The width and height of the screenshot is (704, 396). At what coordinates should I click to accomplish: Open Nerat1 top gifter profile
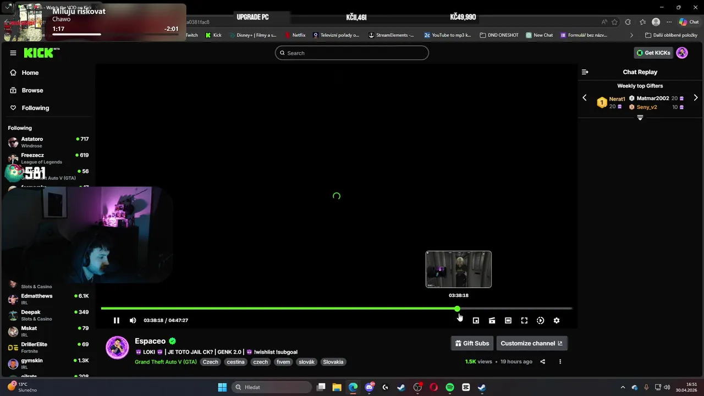point(617,99)
